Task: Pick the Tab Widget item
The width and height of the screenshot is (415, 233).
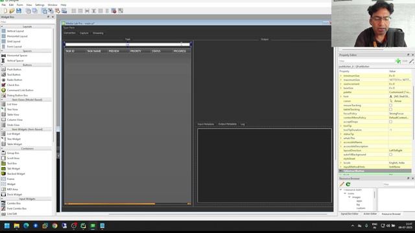Action: pyautogui.click(x=14, y=168)
